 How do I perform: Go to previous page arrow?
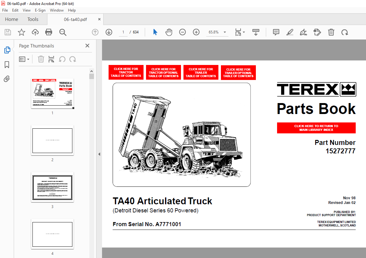pos(95,32)
